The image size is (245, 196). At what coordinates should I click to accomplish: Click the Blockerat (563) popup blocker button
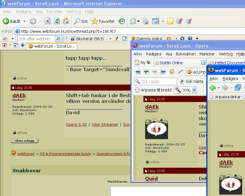pyautogui.click(x=87, y=39)
